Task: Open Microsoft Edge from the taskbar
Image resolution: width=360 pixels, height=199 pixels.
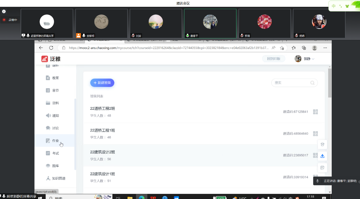Action: point(141,197)
